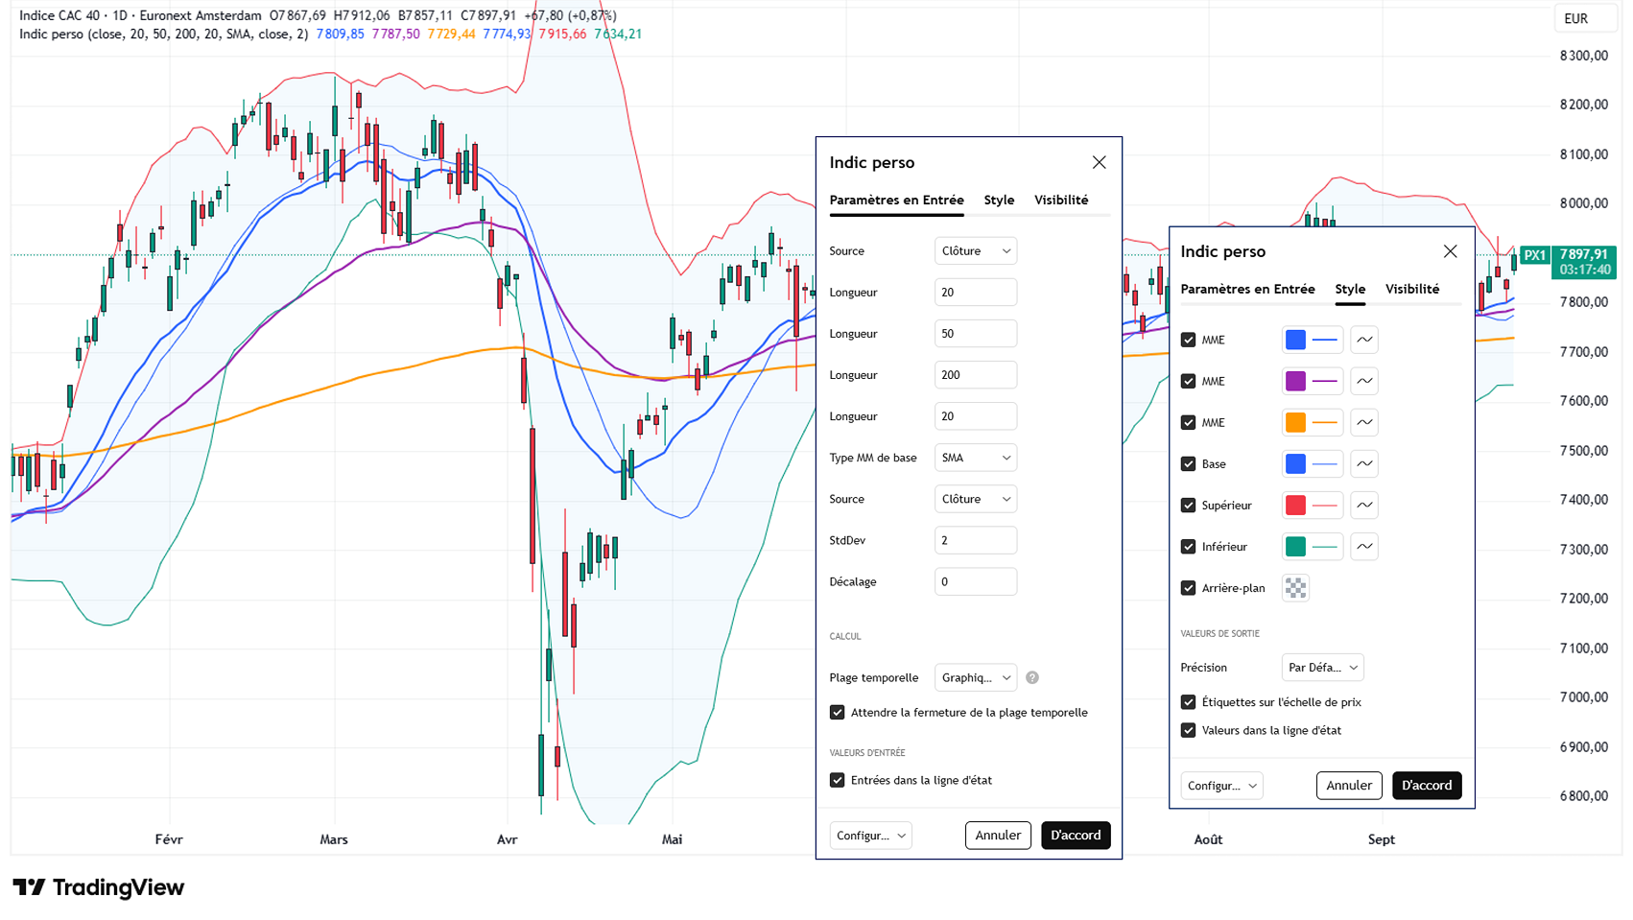Screen dimensions: 1633x920
Task: Expand the Type MM de base dropdown
Action: pyautogui.click(x=975, y=458)
